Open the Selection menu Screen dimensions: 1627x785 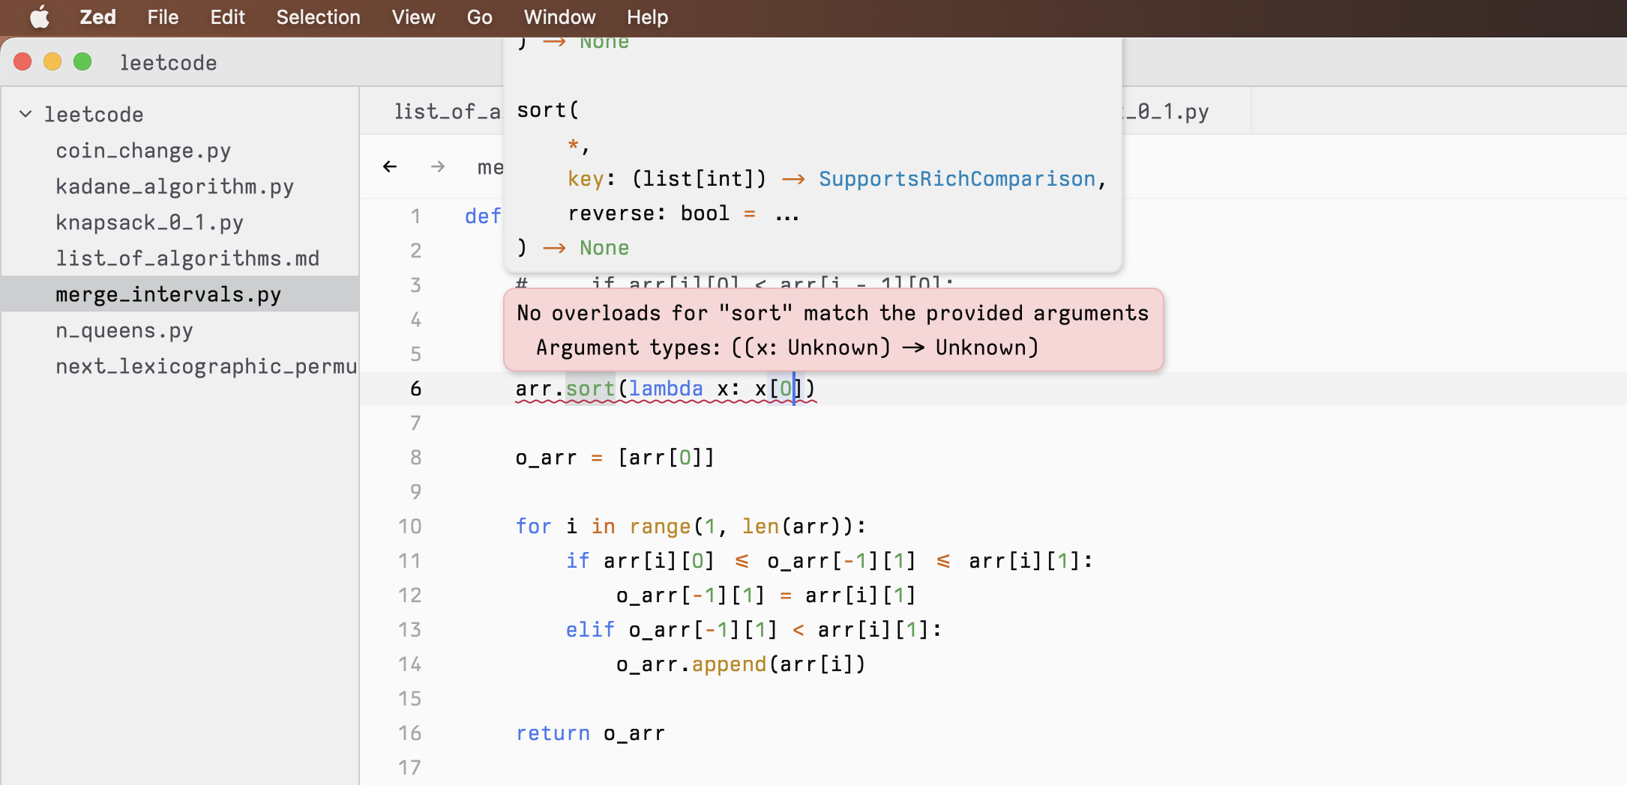[318, 16]
